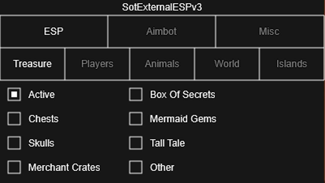This screenshot has width=325, height=183.
Task: Check the Merchant Crates box
Action: [x=14, y=167]
